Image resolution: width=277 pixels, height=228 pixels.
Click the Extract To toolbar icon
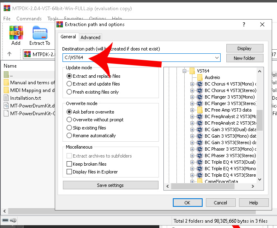(40, 33)
